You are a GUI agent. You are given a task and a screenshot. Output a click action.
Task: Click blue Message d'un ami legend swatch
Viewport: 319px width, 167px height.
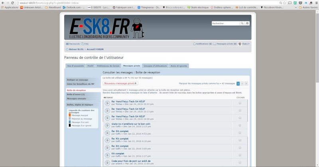coord(69,122)
